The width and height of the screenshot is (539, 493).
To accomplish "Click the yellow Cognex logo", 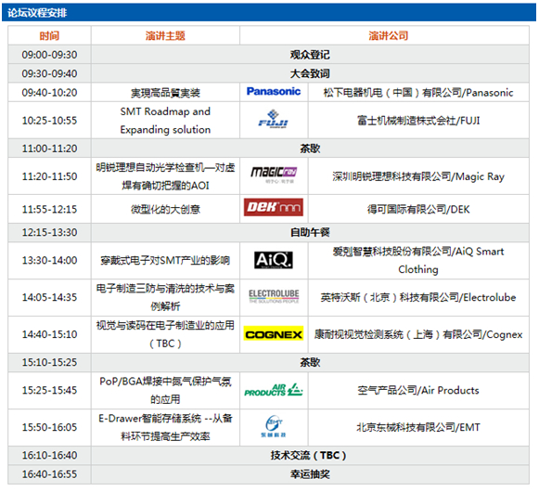I will [x=274, y=333].
